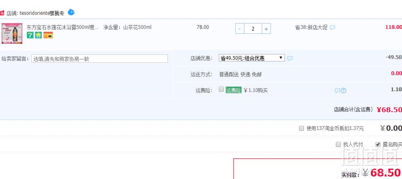Open the product thumbnail image
The height and width of the screenshot is (179, 402).
point(12,33)
